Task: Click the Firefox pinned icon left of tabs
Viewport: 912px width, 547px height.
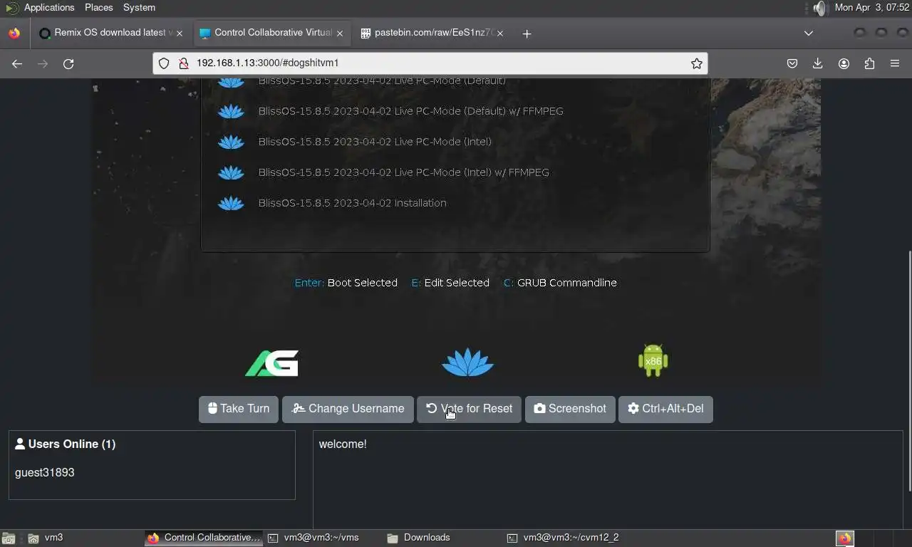Action: click(x=14, y=33)
